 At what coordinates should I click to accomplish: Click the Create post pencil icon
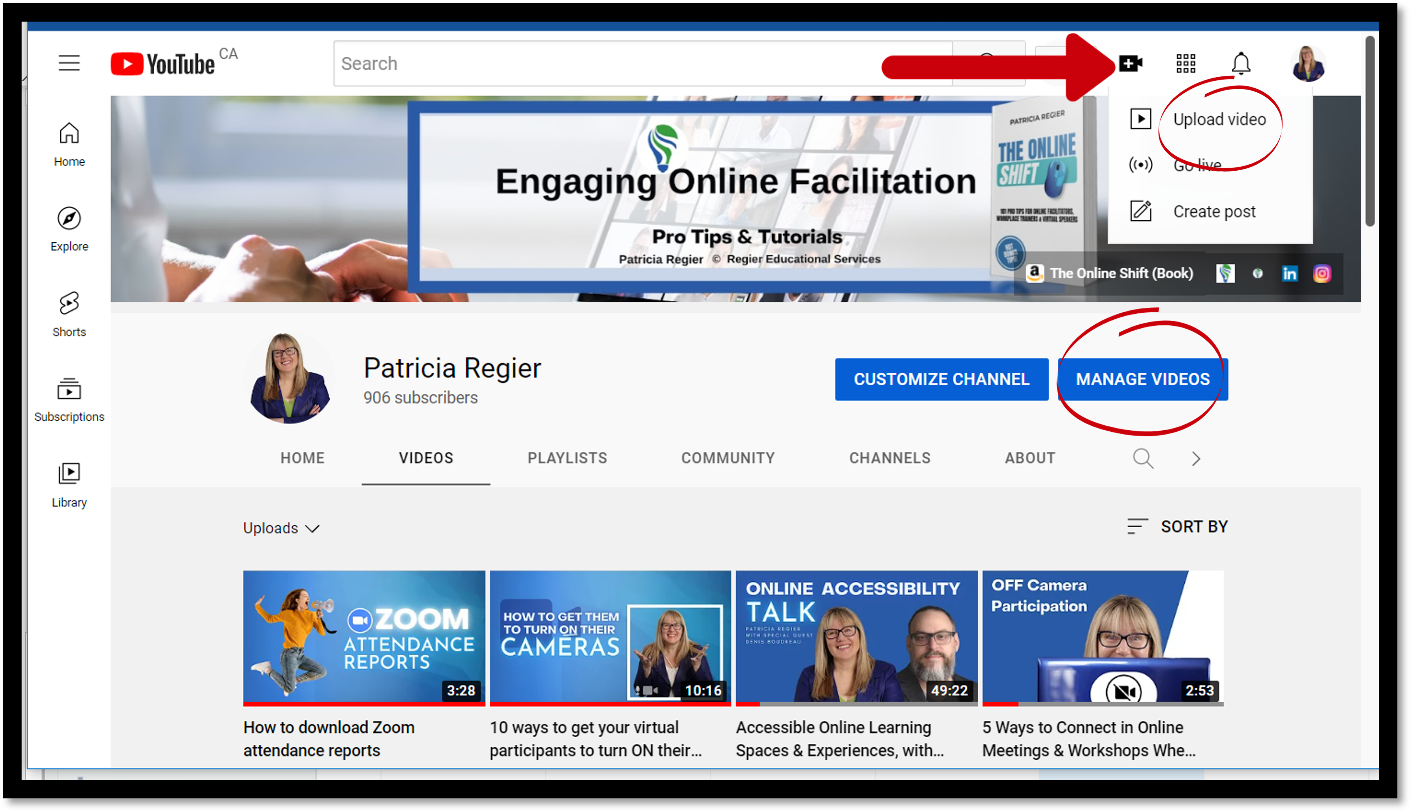tap(1140, 211)
